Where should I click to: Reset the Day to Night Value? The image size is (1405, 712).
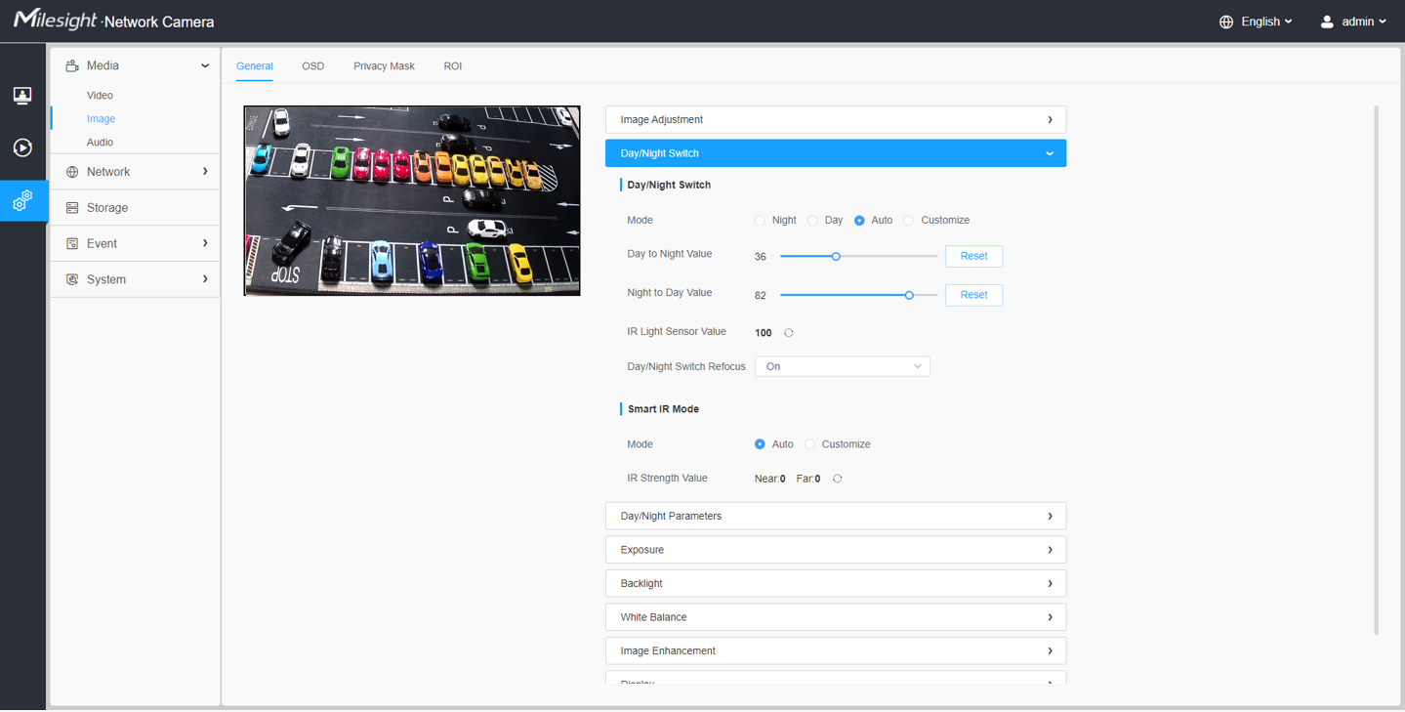[x=972, y=256]
